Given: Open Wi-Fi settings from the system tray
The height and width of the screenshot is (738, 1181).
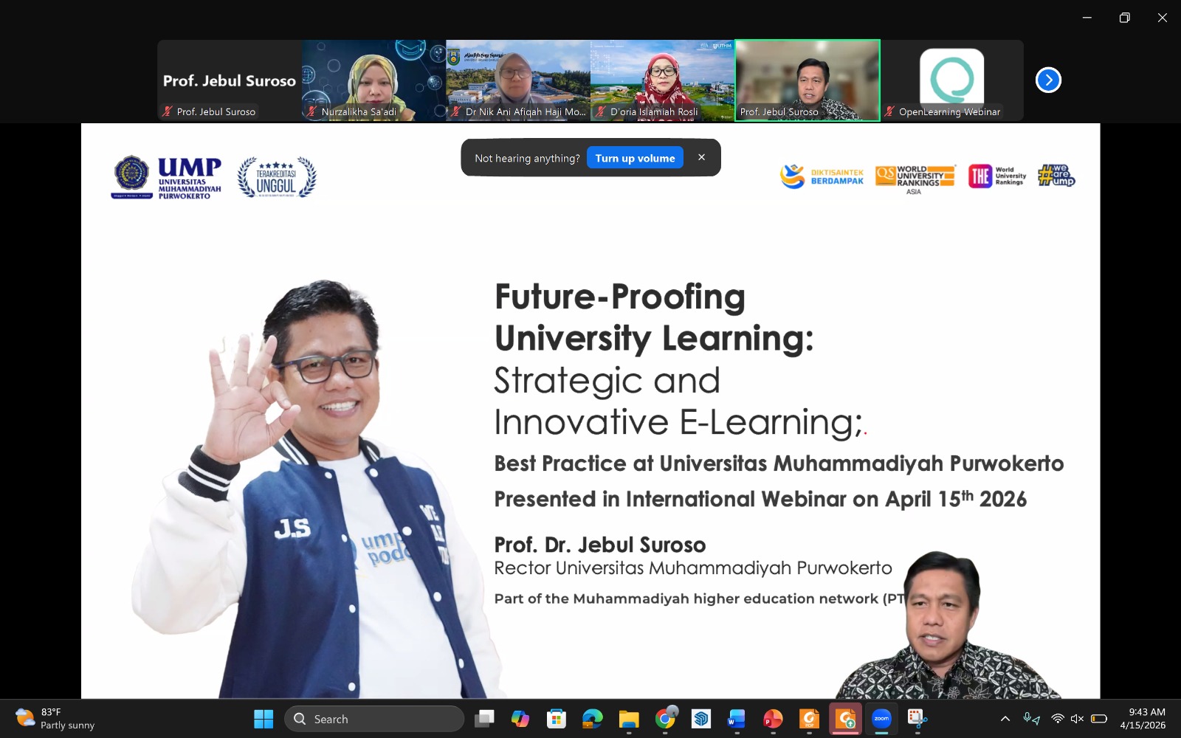Looking at the screenshot, I should point(1058,718).
